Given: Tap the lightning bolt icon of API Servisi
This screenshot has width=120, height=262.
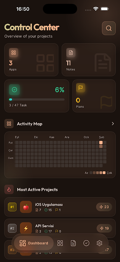Looking at the screenshot, I should tap(26, 228).
